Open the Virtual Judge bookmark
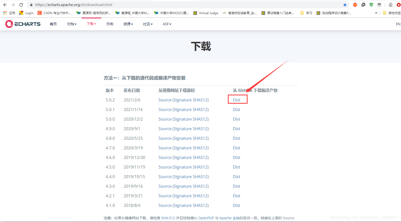Viewport: 401px width, 222px height. point(206,13)
